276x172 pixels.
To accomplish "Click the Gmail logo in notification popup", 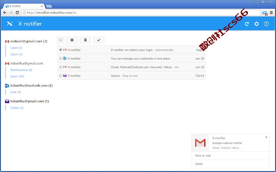I will click(x=200, y=143).
